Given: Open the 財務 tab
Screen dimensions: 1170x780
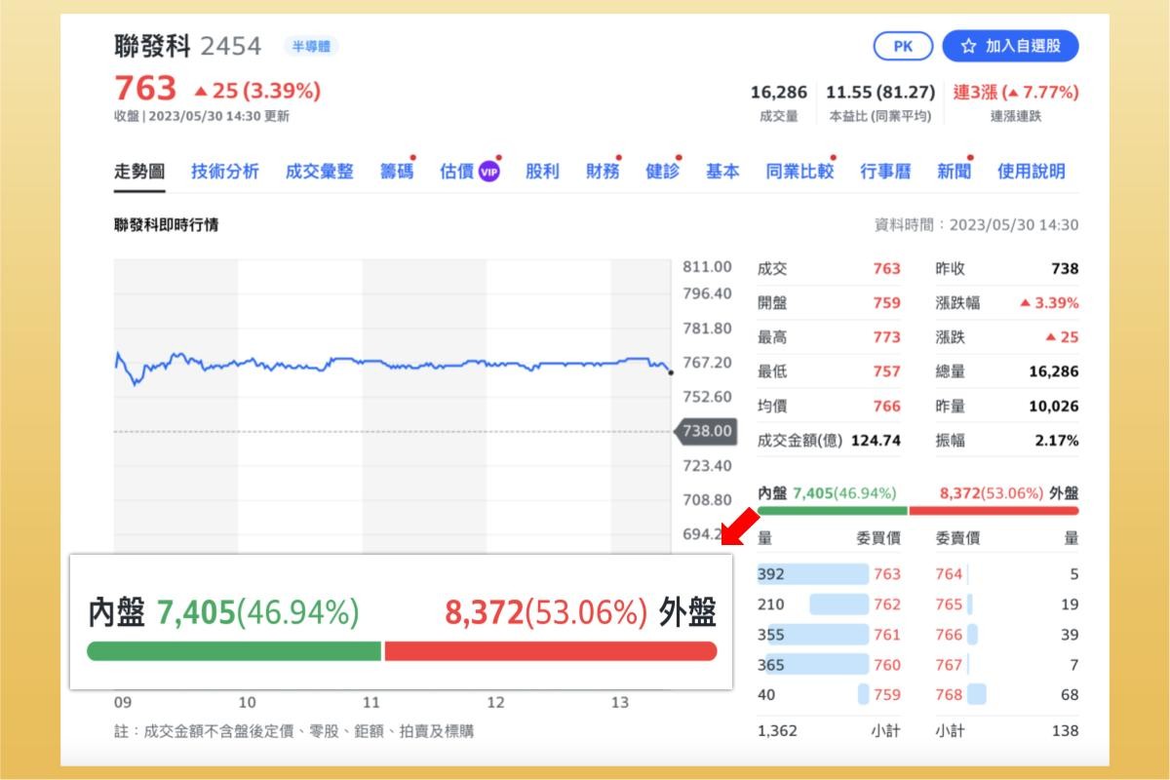Looking at the screenshot, I should point(603,172).
